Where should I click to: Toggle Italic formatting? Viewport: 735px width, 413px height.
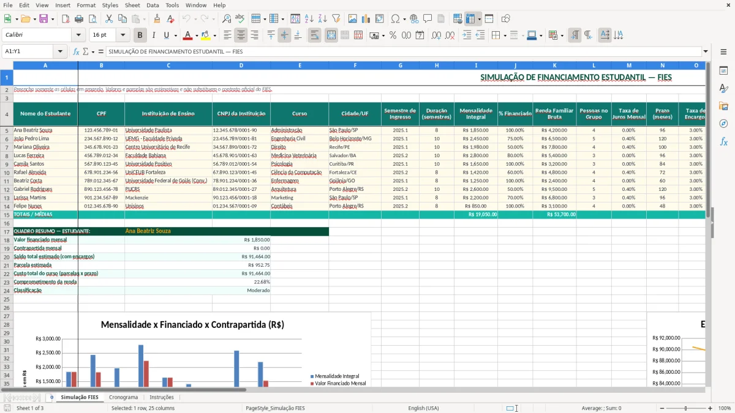[154, 35]
